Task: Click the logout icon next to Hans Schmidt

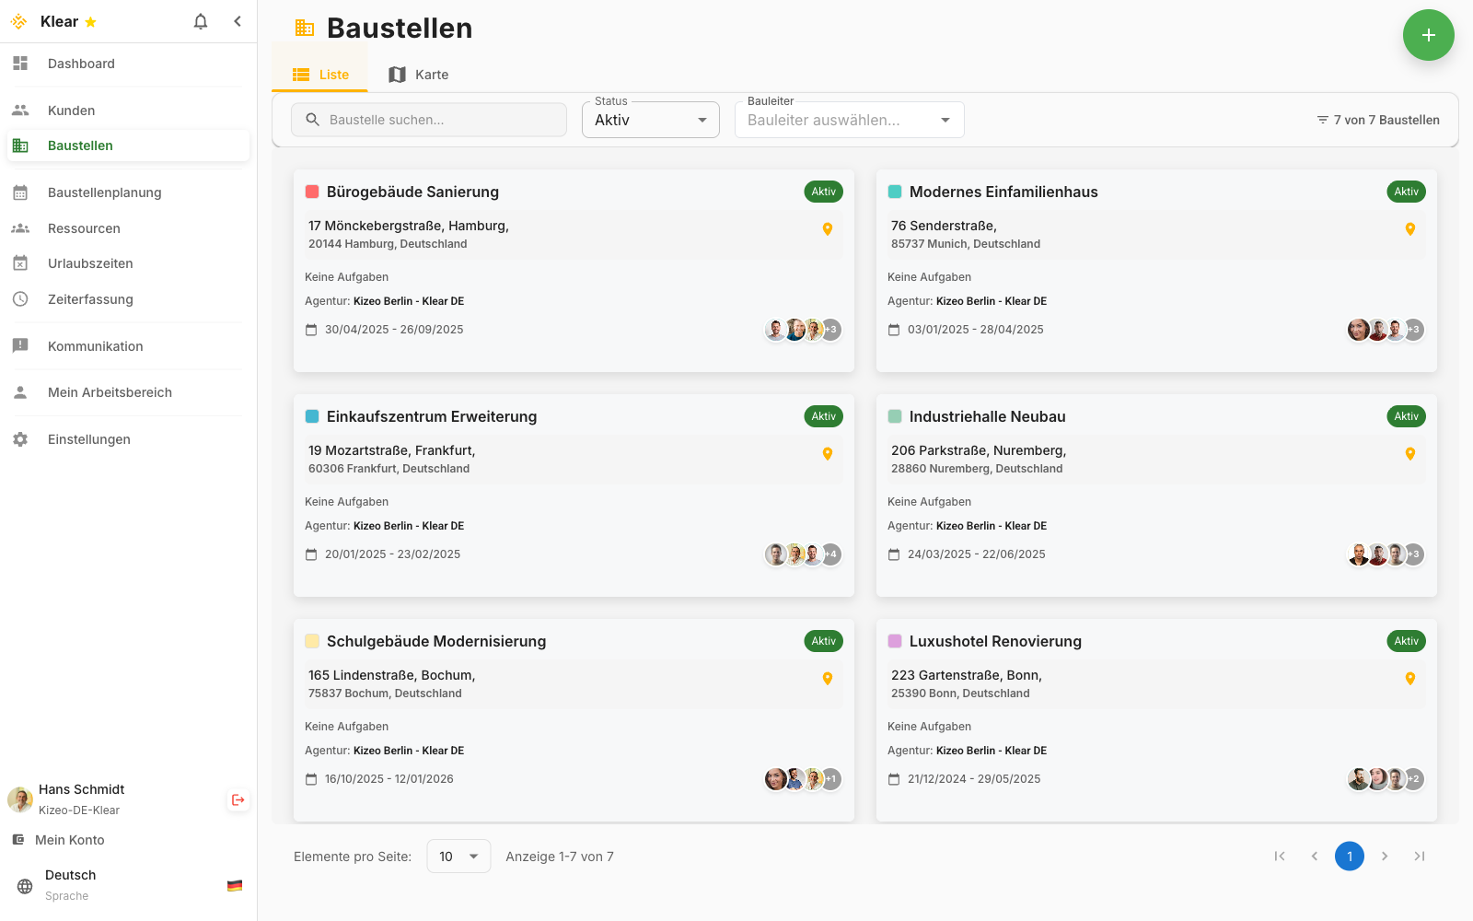Action: 238,799
